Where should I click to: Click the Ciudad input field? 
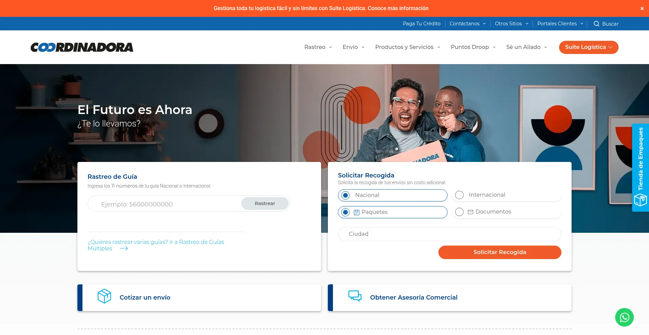pyautogui.click(x=449, y=234)
